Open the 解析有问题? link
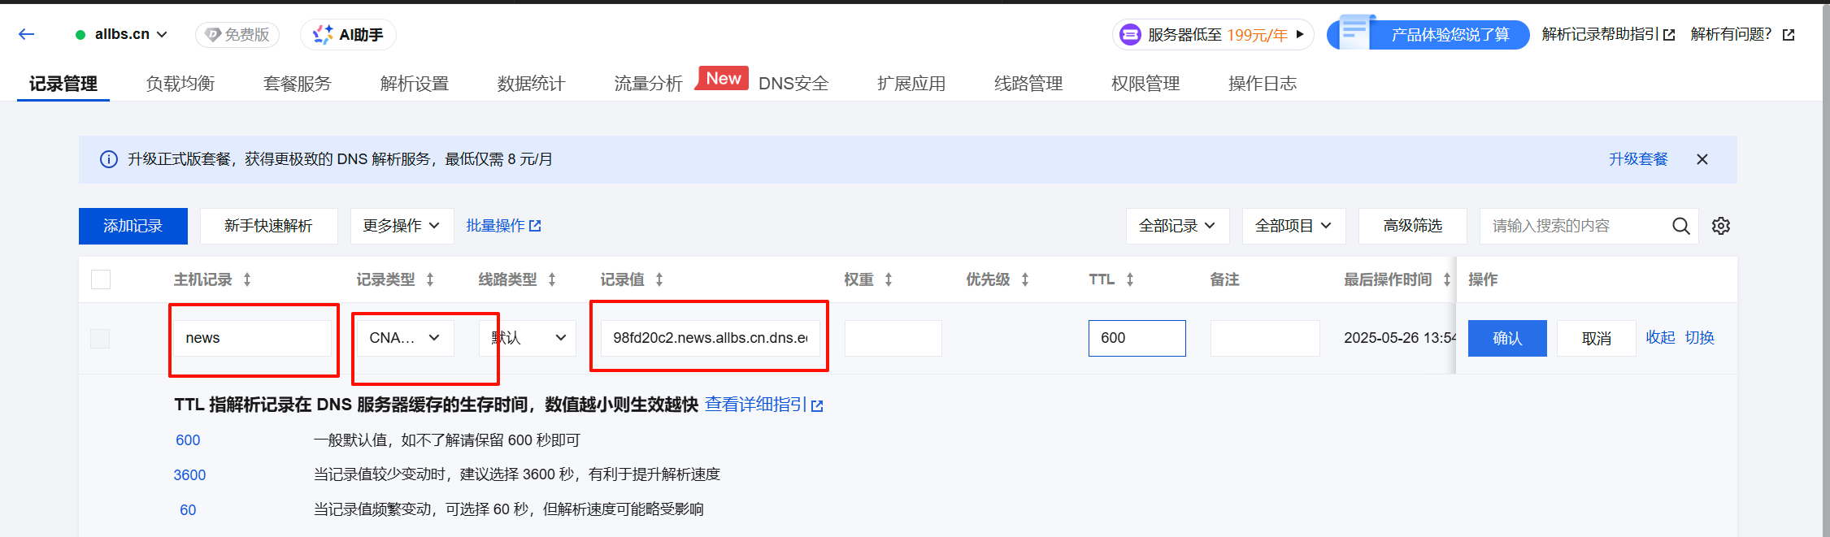This screenshot has width=1830, height=537. [x=1742, y=34]
